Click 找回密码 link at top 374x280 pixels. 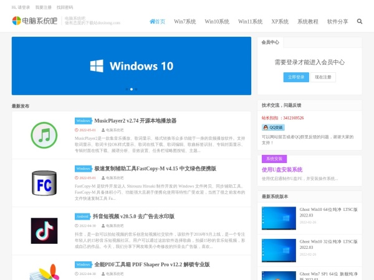pyautogui.click(x=65, y=7)
